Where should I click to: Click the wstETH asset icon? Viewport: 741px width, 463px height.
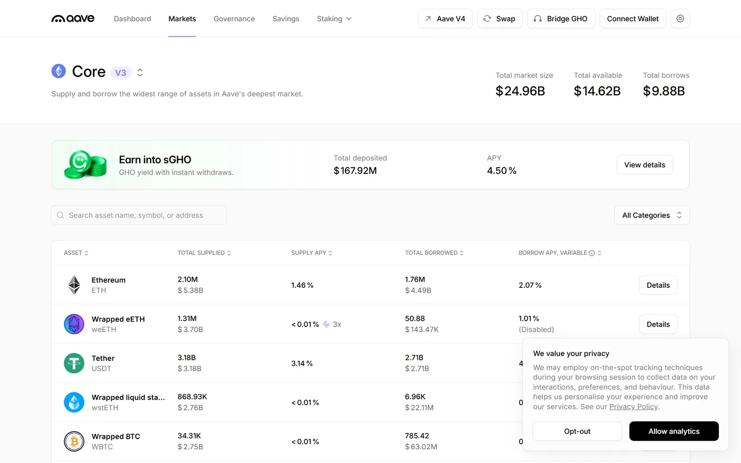tap(74, 403)
